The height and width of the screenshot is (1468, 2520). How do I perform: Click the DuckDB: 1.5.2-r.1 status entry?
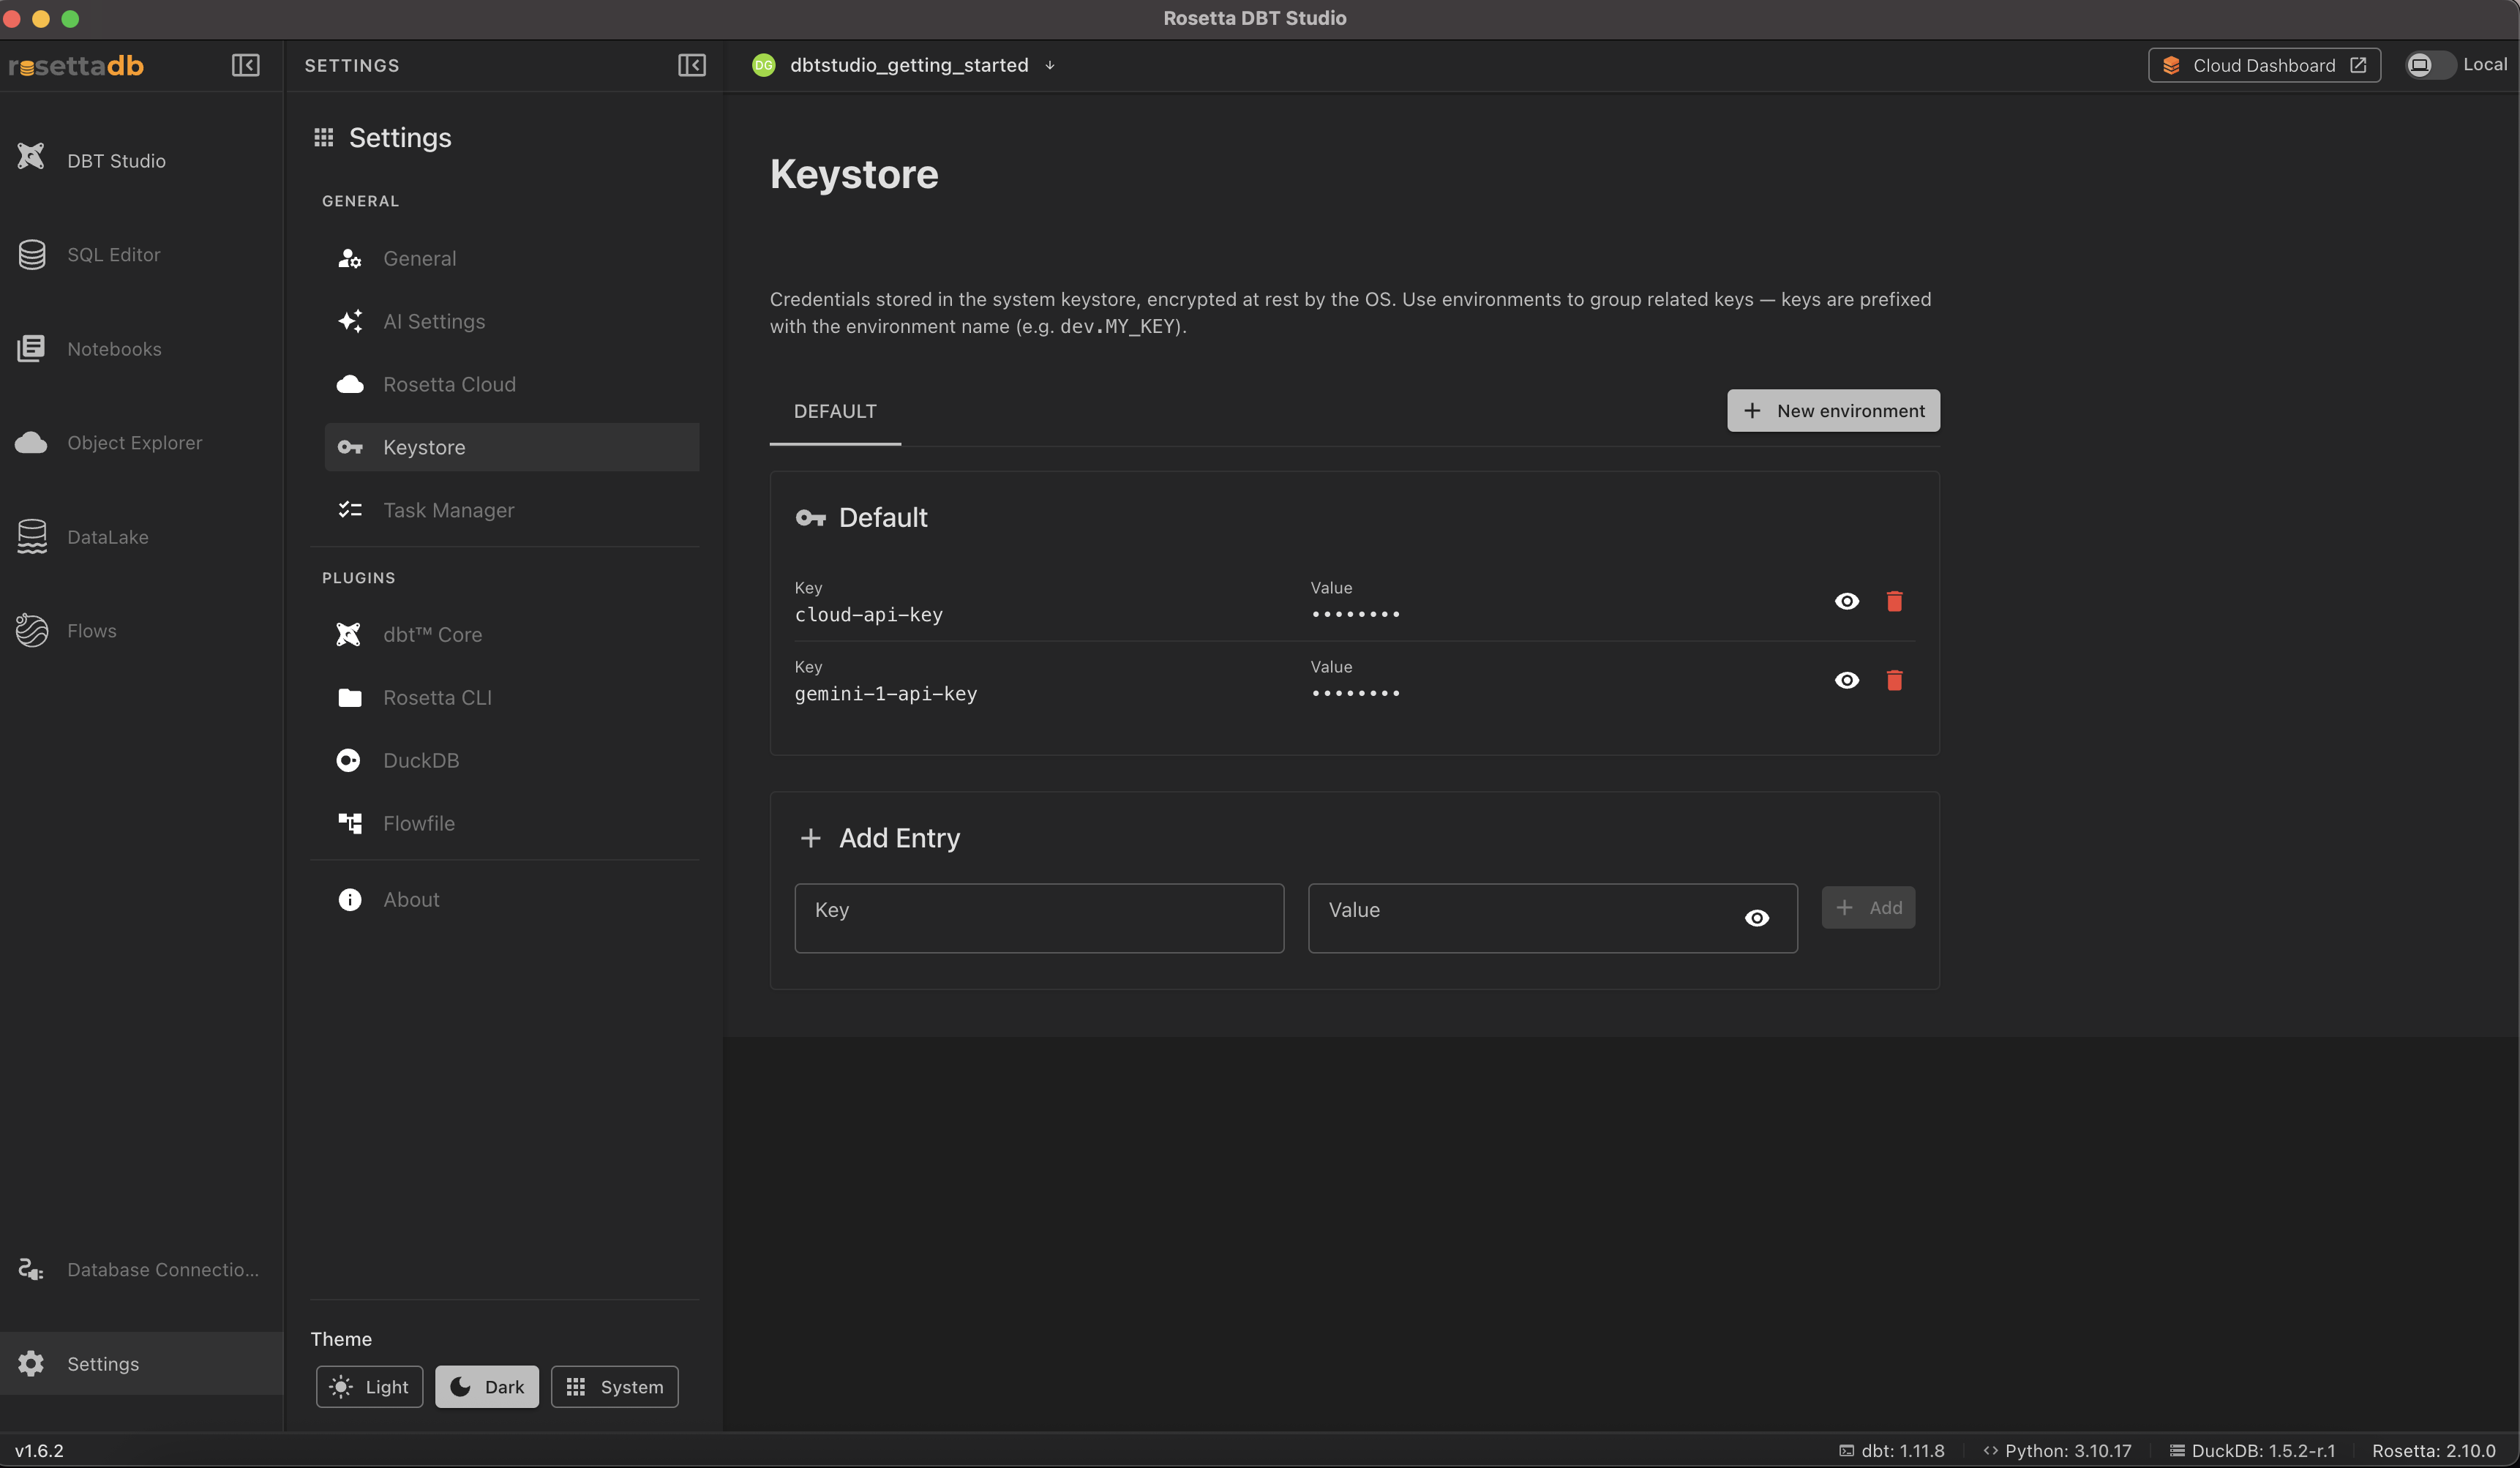[2252, 1450]
